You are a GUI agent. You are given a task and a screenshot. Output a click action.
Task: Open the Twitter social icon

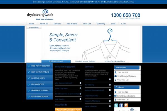click(x=116, y=105)
